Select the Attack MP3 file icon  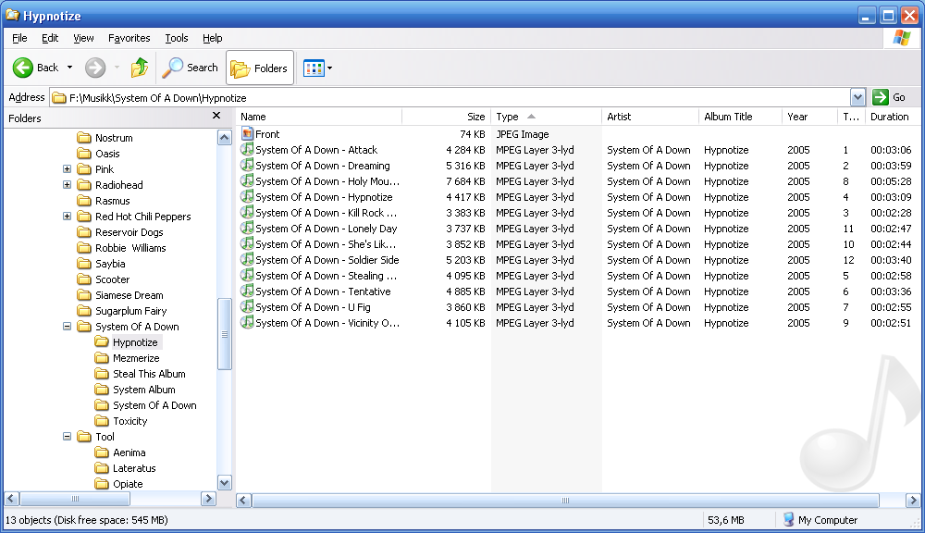(247, 149)
